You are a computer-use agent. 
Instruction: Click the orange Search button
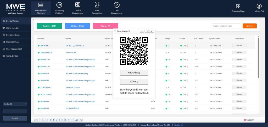pos(250,26)
